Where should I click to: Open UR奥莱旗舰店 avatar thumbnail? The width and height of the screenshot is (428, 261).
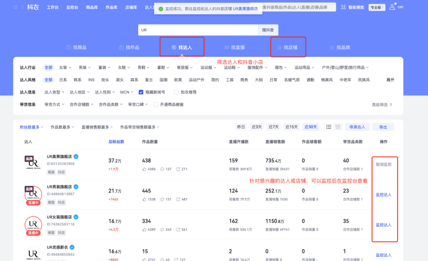tap(33, 164)
